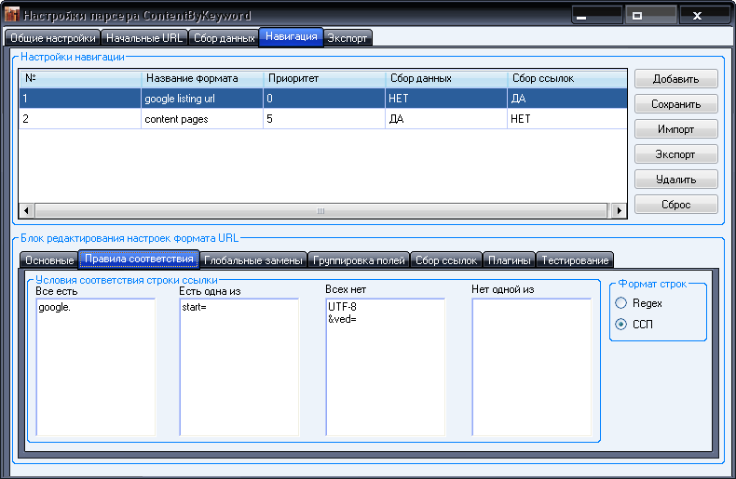Viewport: 736px width, 479px height.
Task: Select the ССП string format option
Action: click(621, 324)
